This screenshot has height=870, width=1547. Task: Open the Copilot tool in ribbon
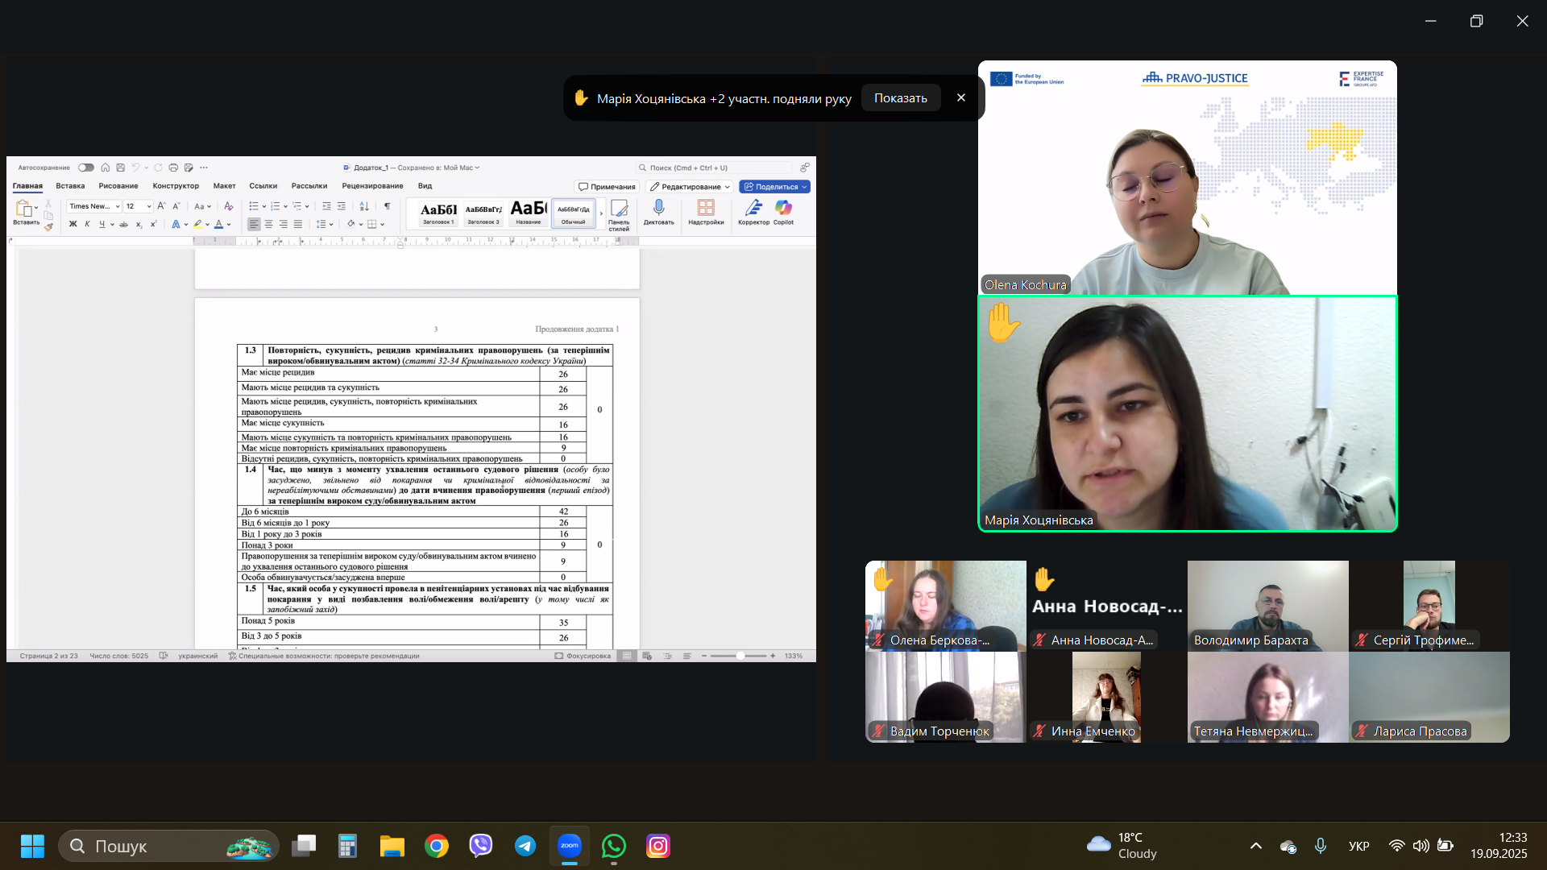pos(783,209)
